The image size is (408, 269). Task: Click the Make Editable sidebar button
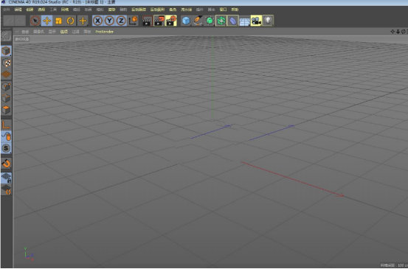tap(6, 36)
